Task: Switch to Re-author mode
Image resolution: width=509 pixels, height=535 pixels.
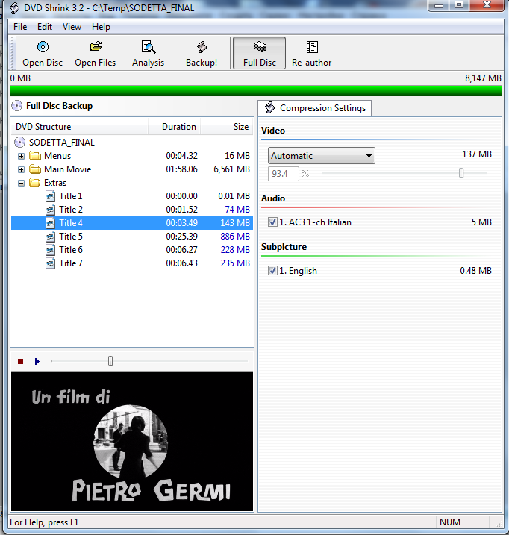Action: point(312,53)
